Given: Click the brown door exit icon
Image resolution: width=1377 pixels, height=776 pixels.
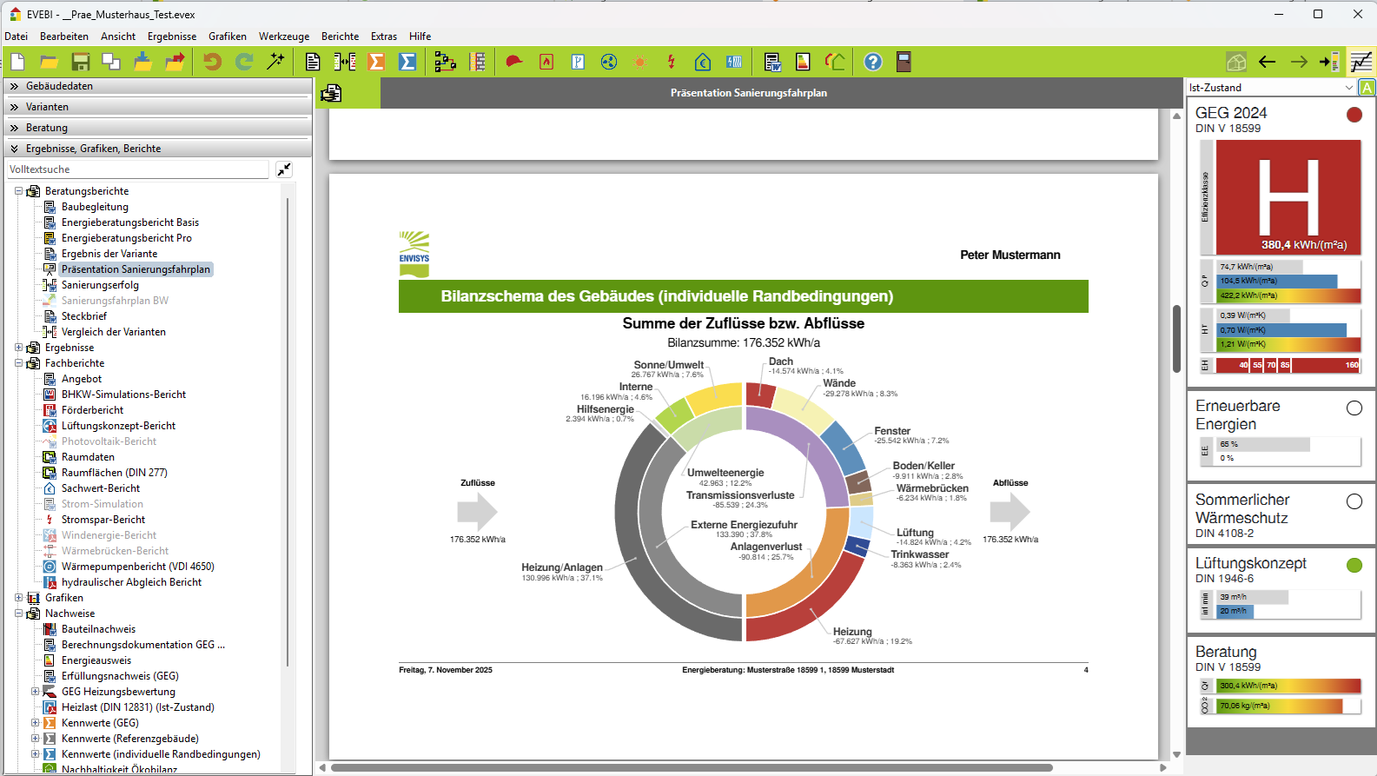Looking at the screenshot, I should pos(904,62).
